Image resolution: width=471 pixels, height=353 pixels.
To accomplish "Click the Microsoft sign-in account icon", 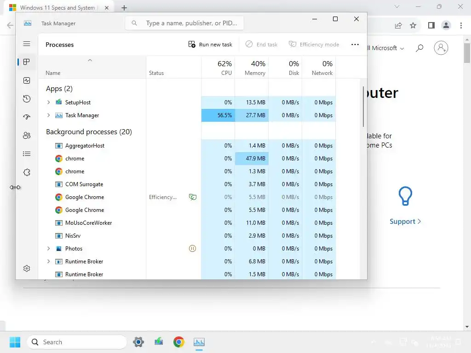I will [x=441, y=48].
